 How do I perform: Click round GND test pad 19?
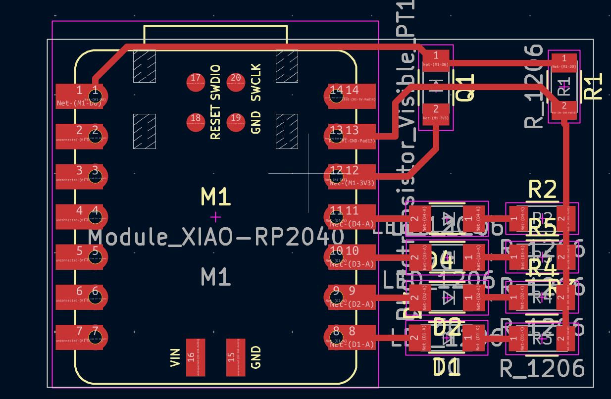(236, 121)
